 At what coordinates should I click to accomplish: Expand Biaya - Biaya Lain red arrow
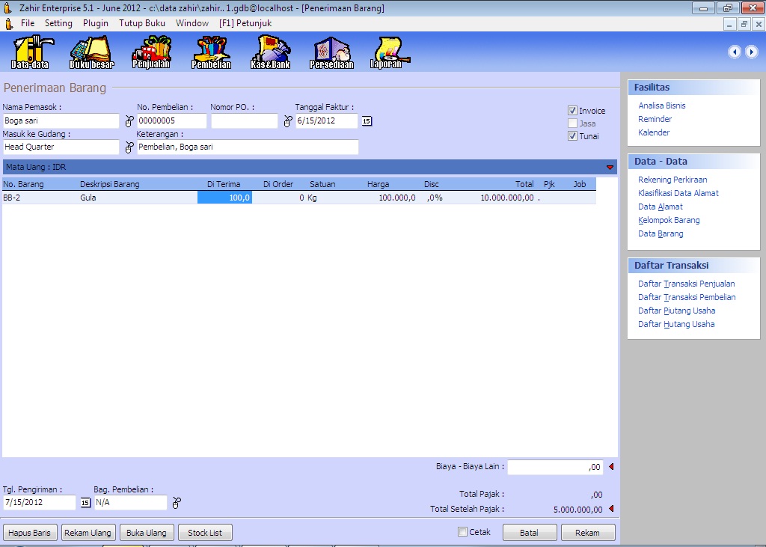tap(610, 467)
